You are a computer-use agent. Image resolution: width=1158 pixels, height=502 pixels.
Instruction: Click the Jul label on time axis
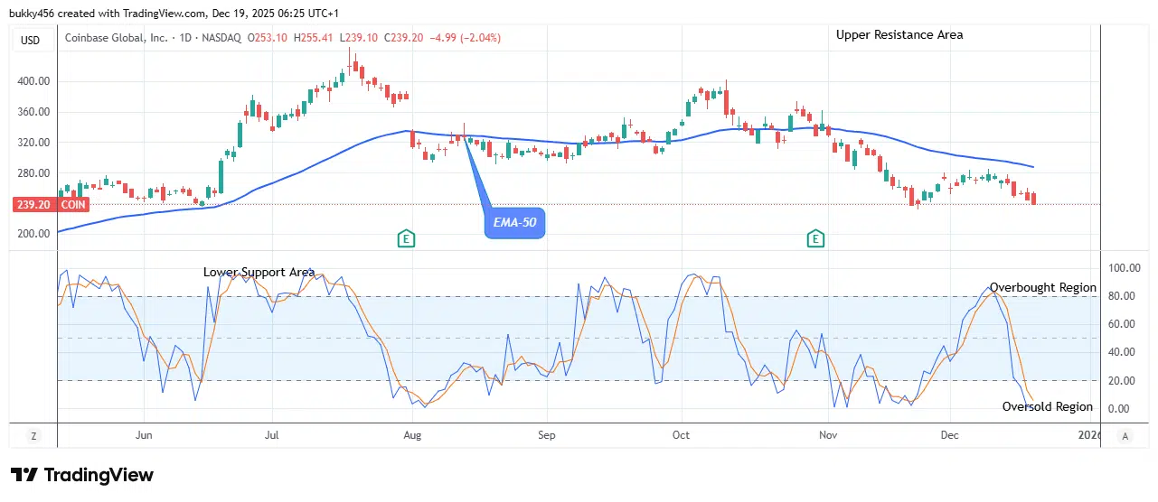(x=271, y=435)
